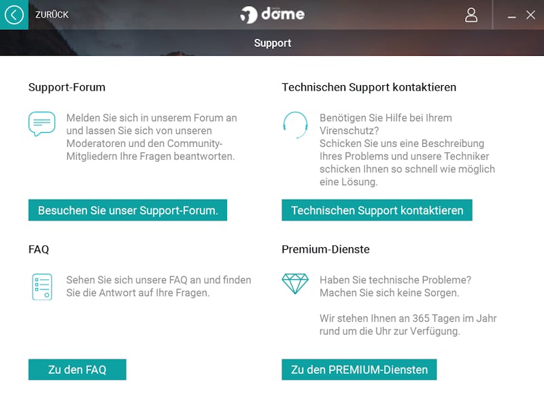Click the premium diamond icon
Image resolution: width=544 pixels, height=403 pixels.
(295, 283)
